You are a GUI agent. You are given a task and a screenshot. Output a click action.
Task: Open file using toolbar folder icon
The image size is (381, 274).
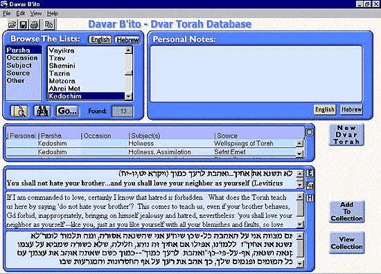tap(12, 24)
